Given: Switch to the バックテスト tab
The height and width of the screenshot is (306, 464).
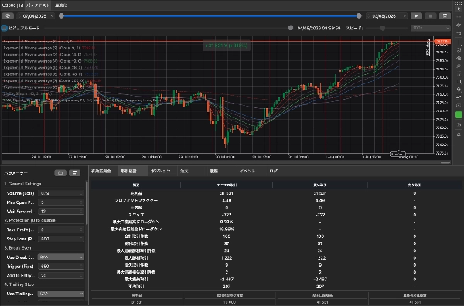Looking at the screenshot, I should click(38, 5).
